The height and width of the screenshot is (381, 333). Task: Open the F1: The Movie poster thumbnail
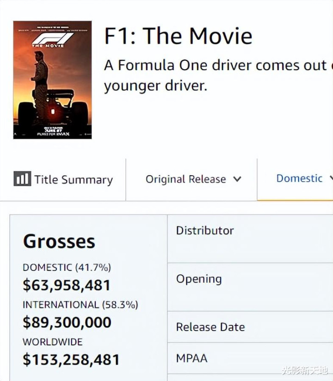pyautogui.click(x=53, y=80)
